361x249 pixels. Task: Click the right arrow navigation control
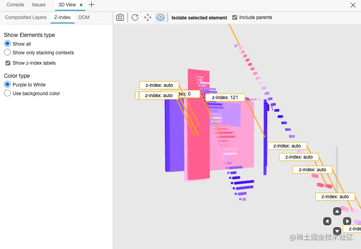click(347, 221)
